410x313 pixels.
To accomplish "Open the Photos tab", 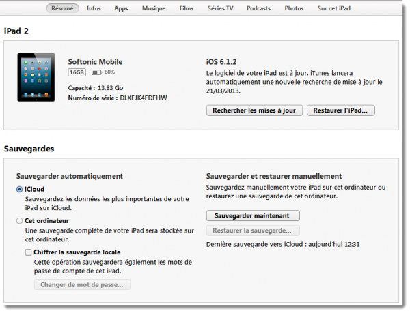I will pos(294,8).
